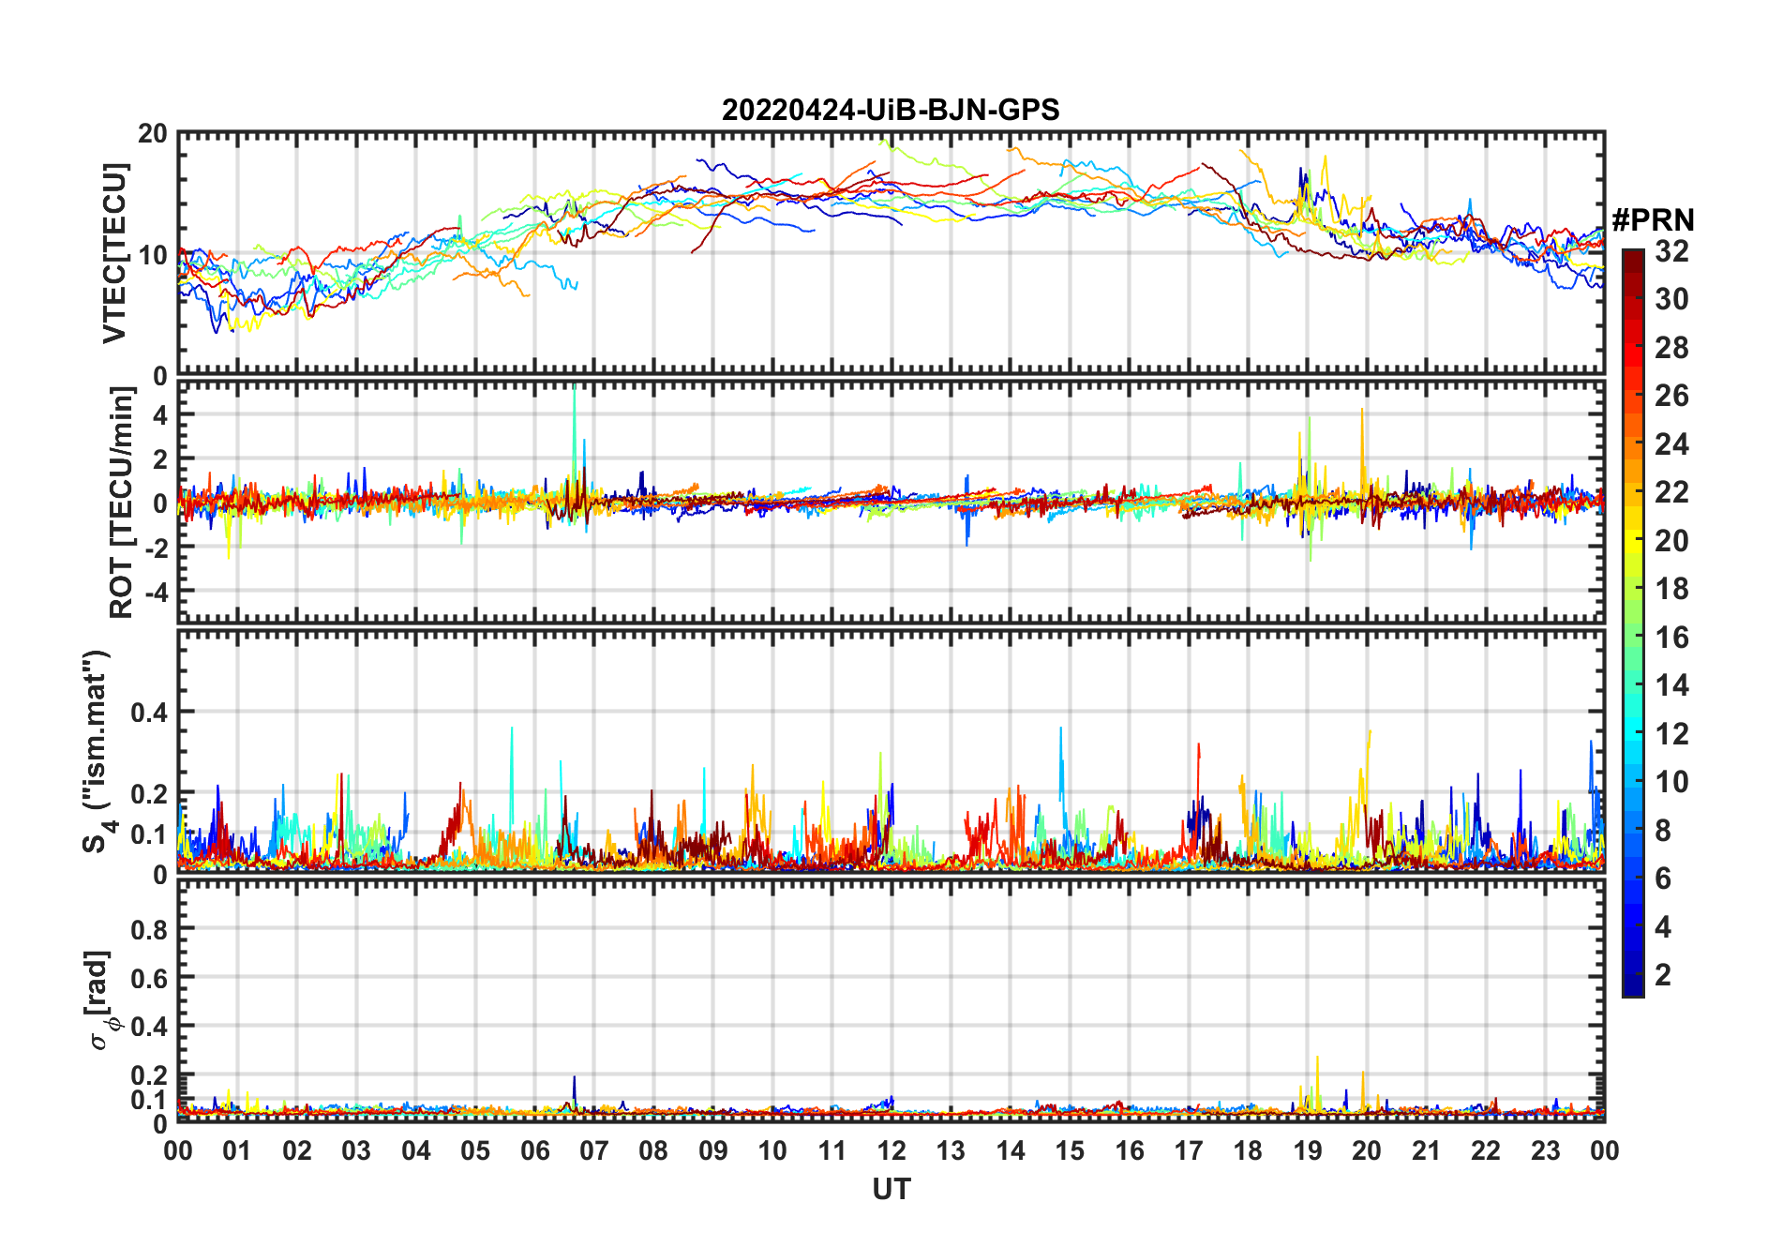Click the S4 ("ism.mat") y-axis label
Screen dimensions: 1783x1247
tap(97, 752)
